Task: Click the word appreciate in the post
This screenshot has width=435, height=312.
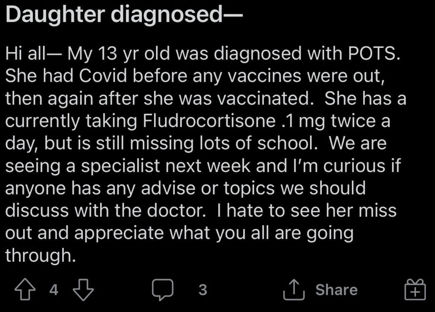Action: pos(119,234)
